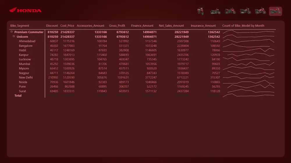
Task: Sort by Cost_Price column header
Action: click(x=67, y=26)
